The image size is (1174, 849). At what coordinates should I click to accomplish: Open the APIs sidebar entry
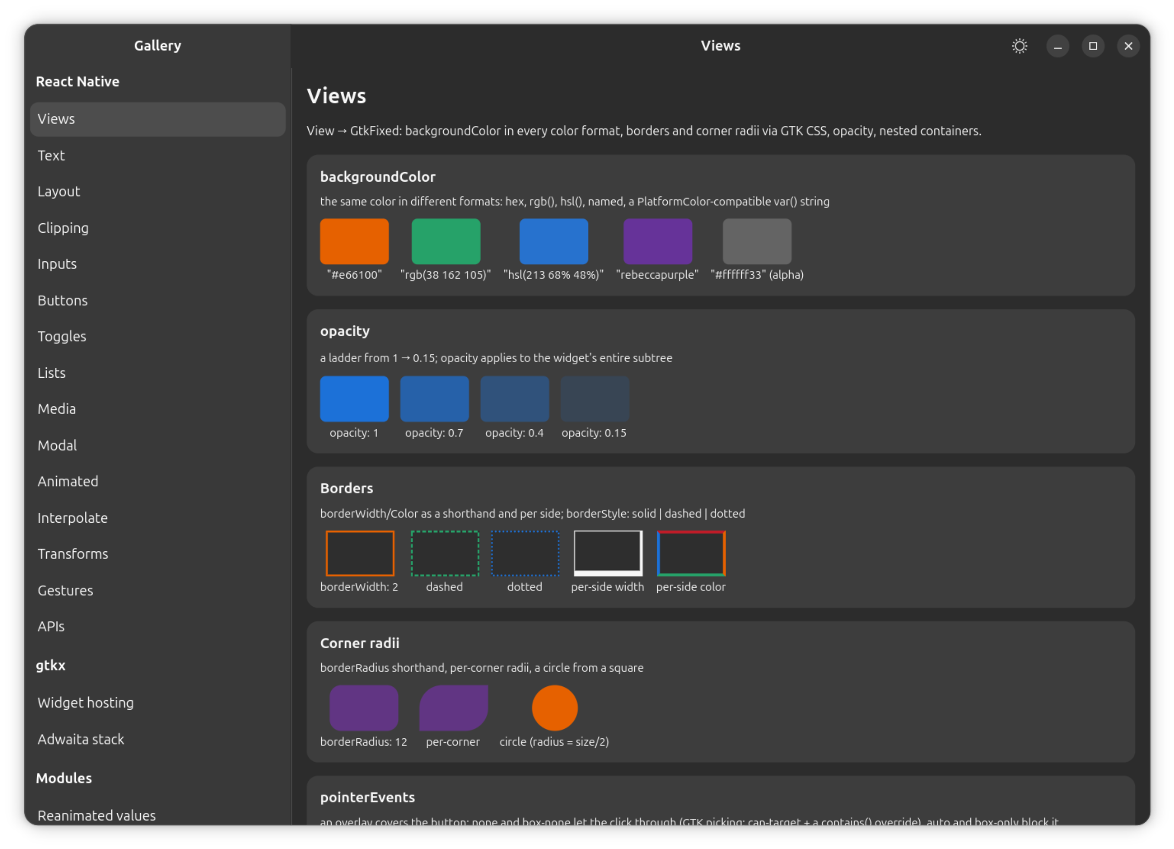[x=158, y=626]
